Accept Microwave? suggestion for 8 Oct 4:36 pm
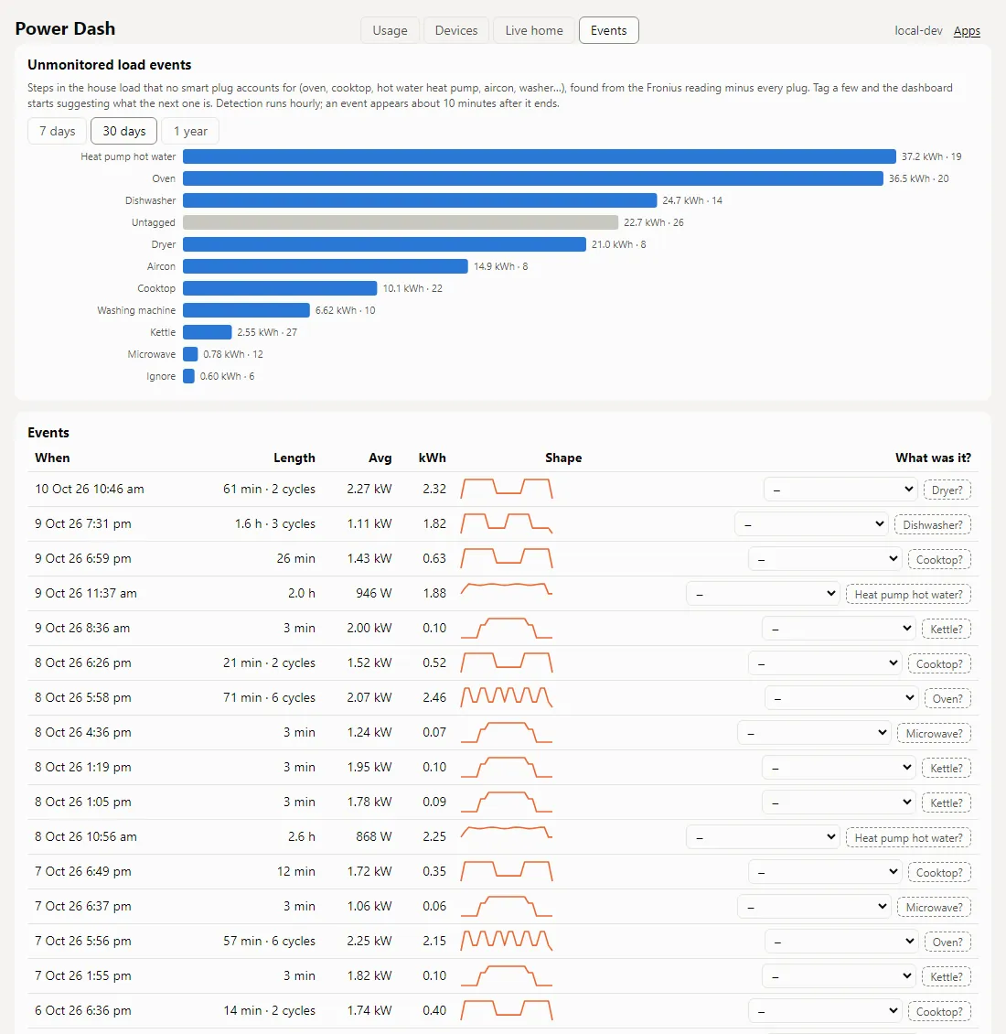The height and width of the screenshot is (1034, 1006). click(934, 733)
